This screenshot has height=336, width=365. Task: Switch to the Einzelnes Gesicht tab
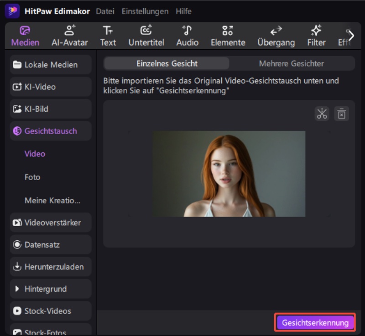pos(167,63)
